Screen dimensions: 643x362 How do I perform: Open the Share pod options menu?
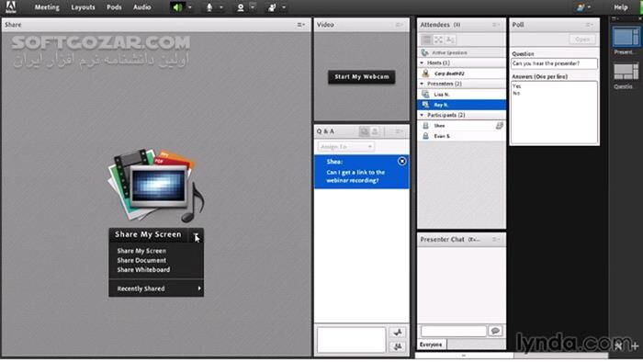tap(300, 25)
